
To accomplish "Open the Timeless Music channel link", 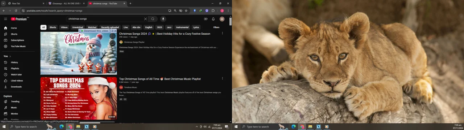I will (x=130, y=87).
